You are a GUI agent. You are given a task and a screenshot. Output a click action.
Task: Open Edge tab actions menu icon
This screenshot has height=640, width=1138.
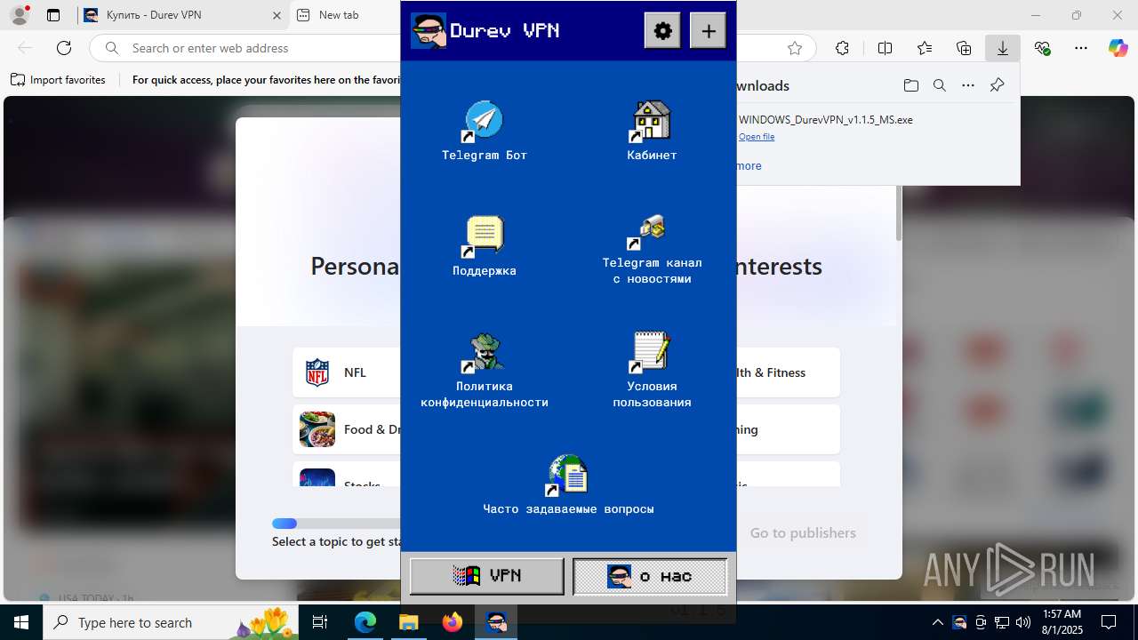[53, 15]
